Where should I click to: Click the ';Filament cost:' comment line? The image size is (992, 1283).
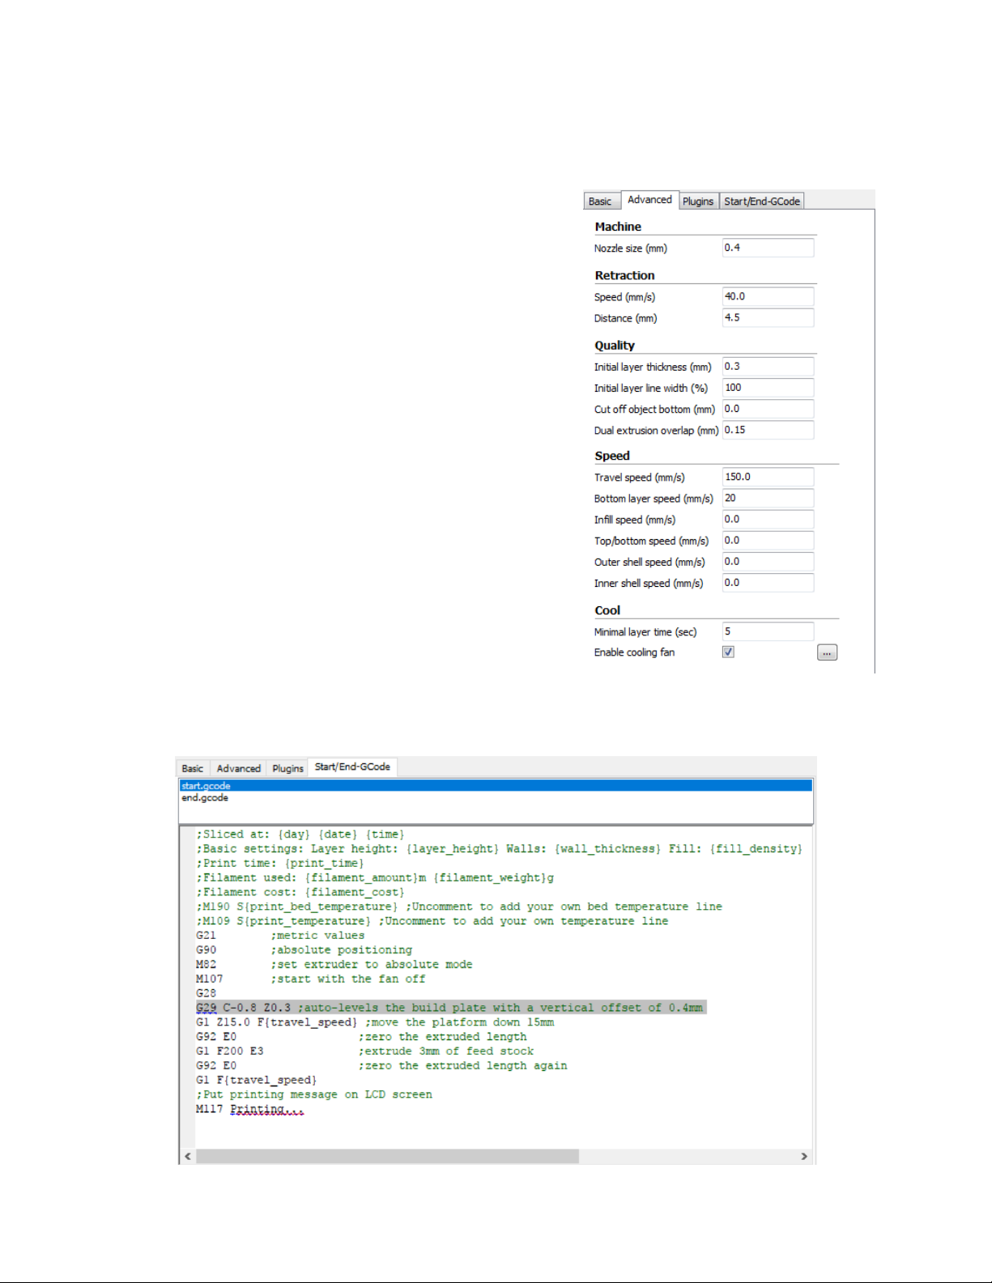click(x=300, y=892)
